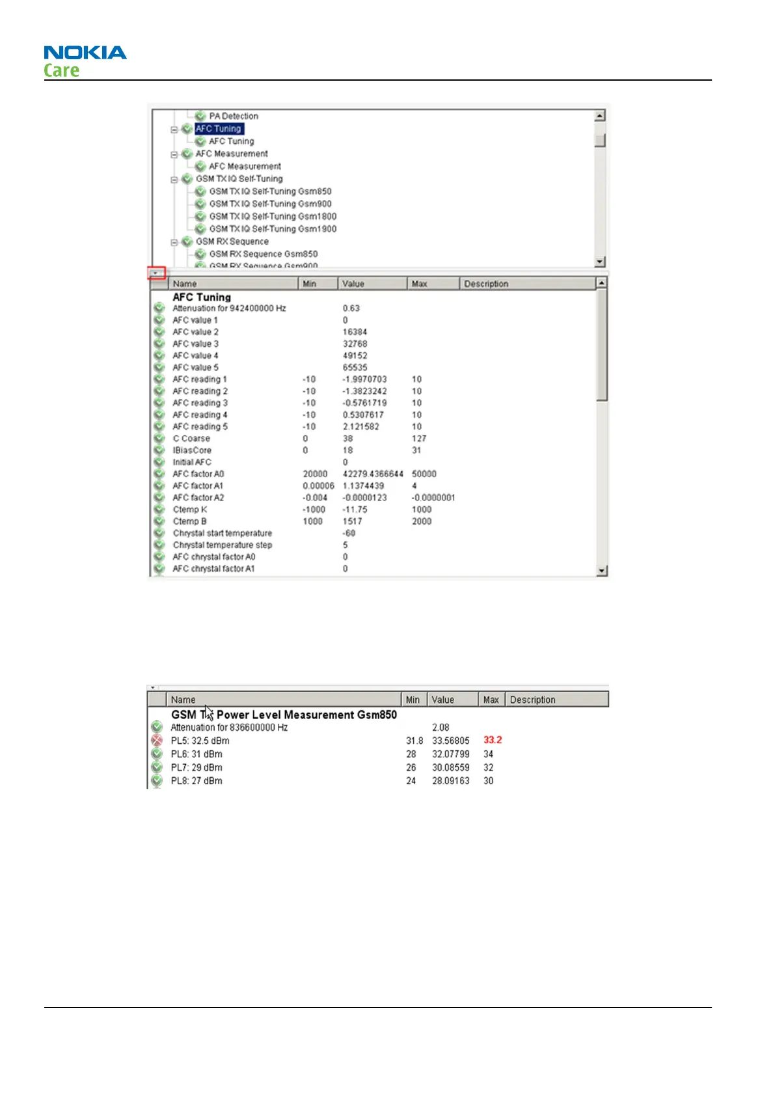Click the Min column header in AFC table
Screen dimensions: 775x1096
point(318,284)
